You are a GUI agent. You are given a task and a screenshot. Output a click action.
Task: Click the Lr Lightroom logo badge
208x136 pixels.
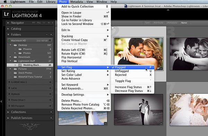6,14
